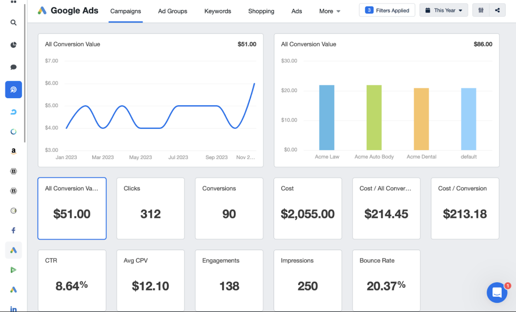The image size is (516, 312).
Task: Select the Cost $2,055.00 metric card
Action: (308, 208)
